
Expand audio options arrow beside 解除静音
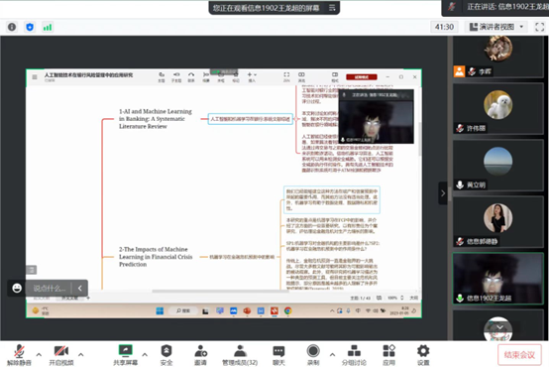39,354
